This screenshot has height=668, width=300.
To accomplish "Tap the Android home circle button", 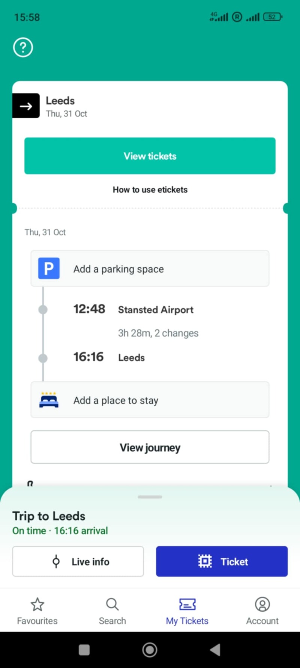I will 150,650.
